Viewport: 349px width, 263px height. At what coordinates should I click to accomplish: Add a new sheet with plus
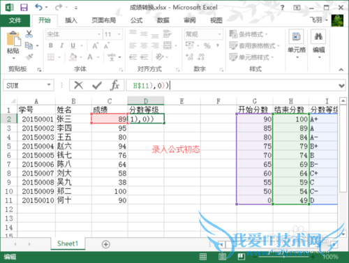tap(106, 244)
